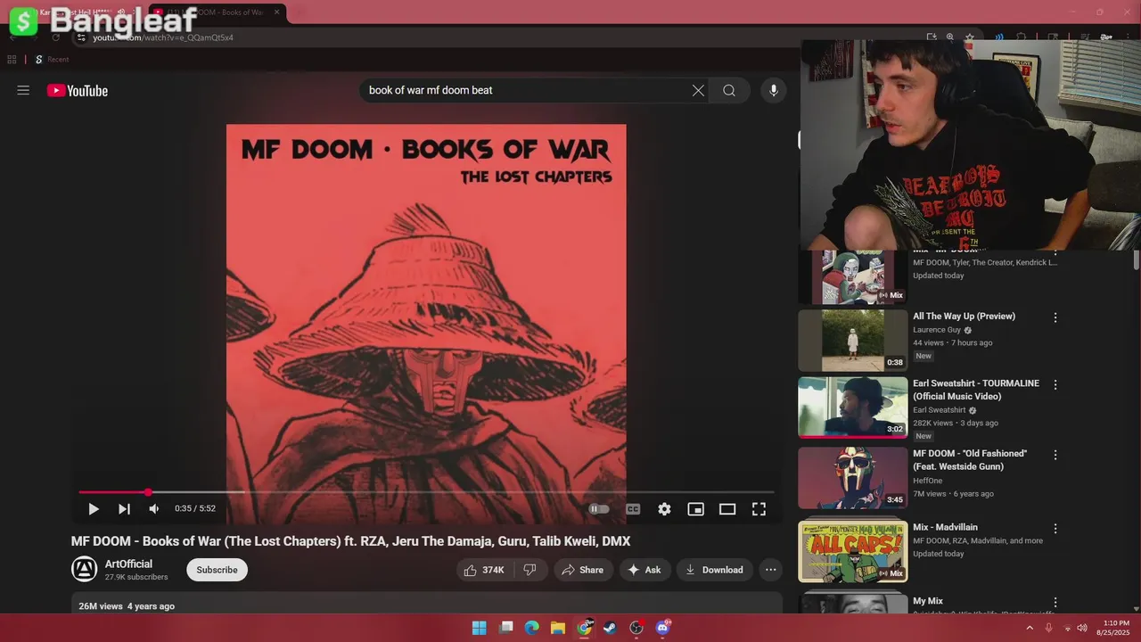Open the player settings gear
Viewport: 1141px width, 642px height.
click(x=664, y=509)
